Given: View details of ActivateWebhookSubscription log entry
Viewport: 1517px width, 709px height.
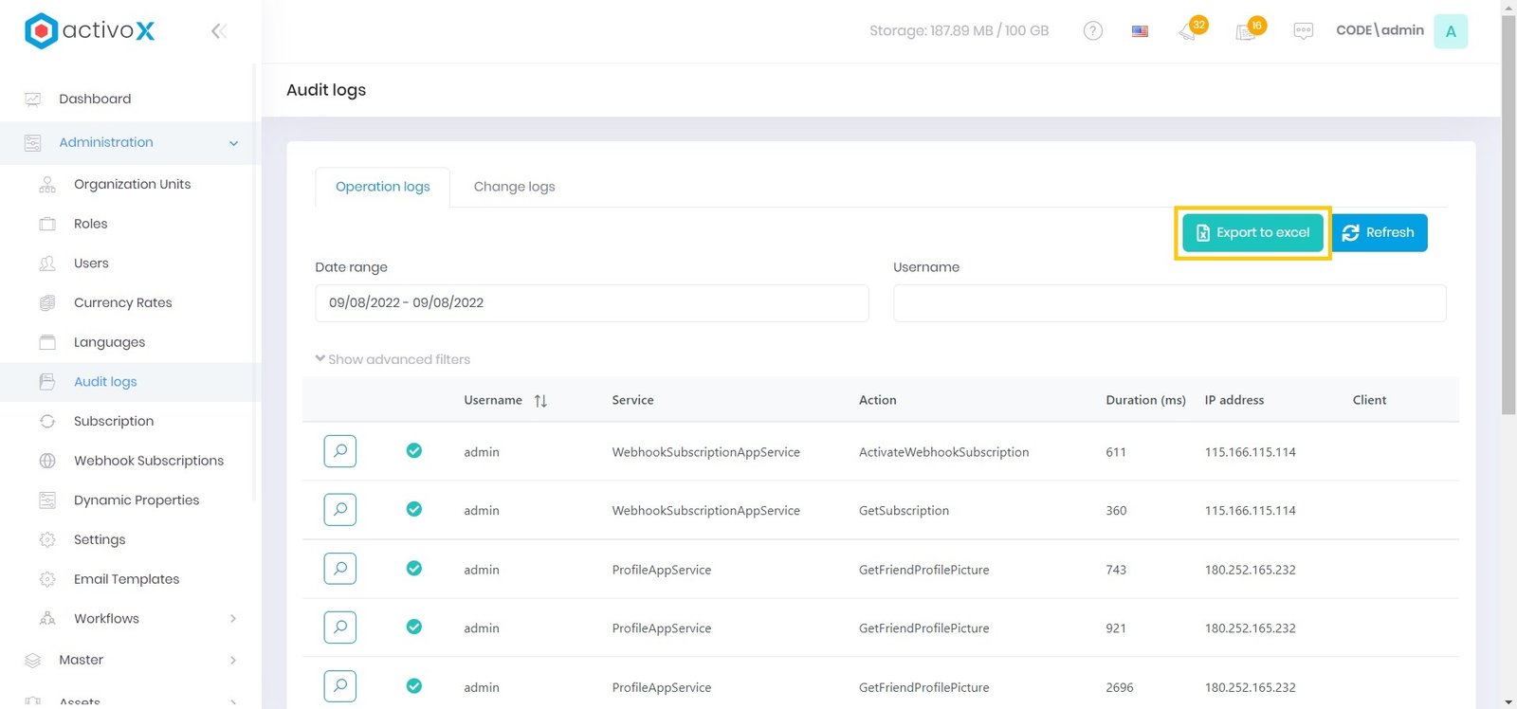Looking at the screenshot, I should [x=339, y=451].
